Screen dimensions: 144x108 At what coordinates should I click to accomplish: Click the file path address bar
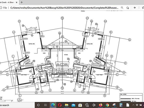pos(64,8)
